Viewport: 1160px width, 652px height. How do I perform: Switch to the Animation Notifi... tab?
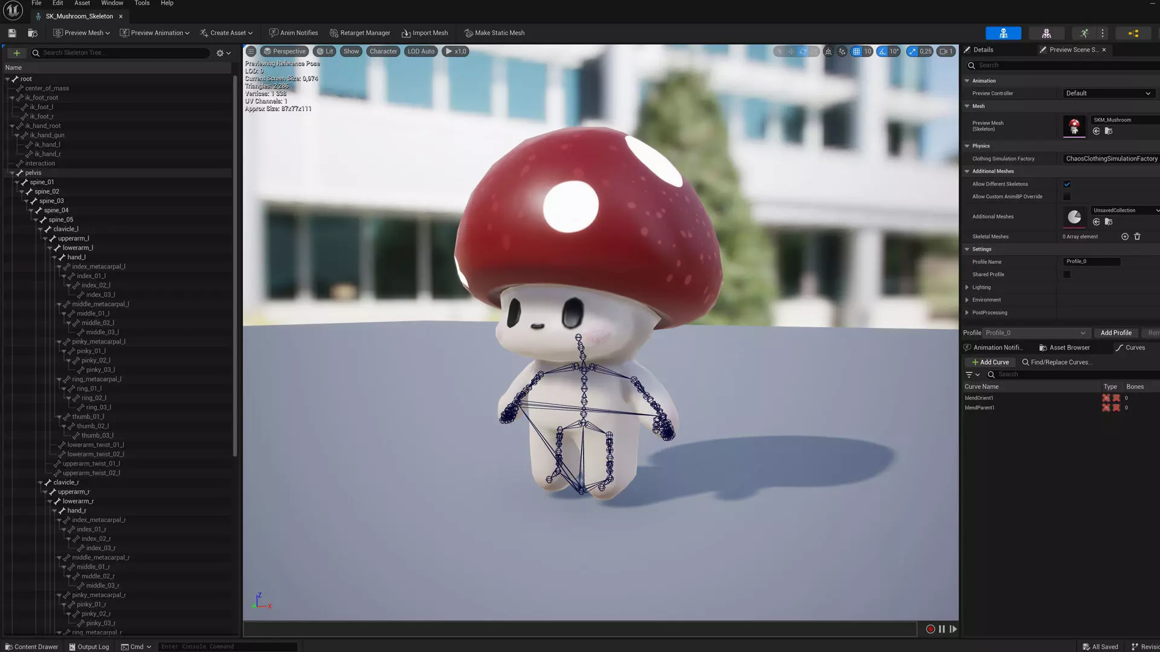tap(994, 348)
